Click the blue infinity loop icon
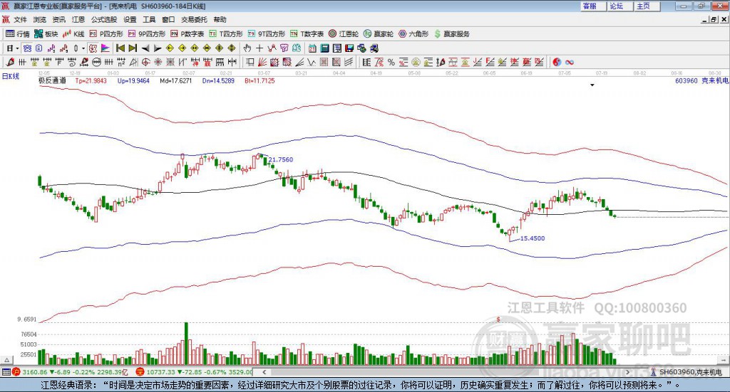Image resolution: width=730 pixels, height=392 pixels. coord(570,62)
